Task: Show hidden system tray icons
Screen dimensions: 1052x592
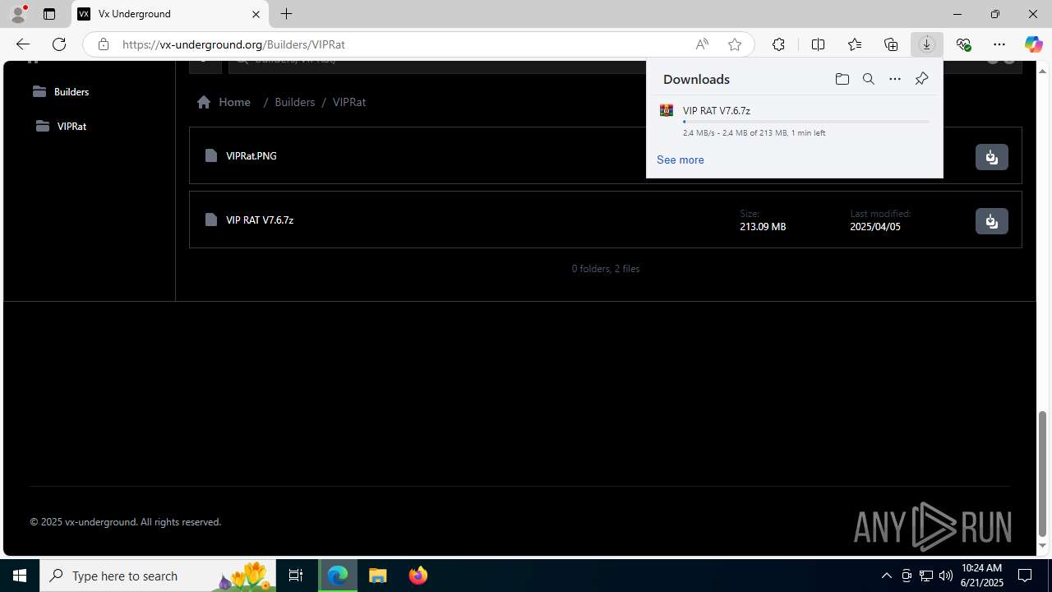Action: click(886, 576)
